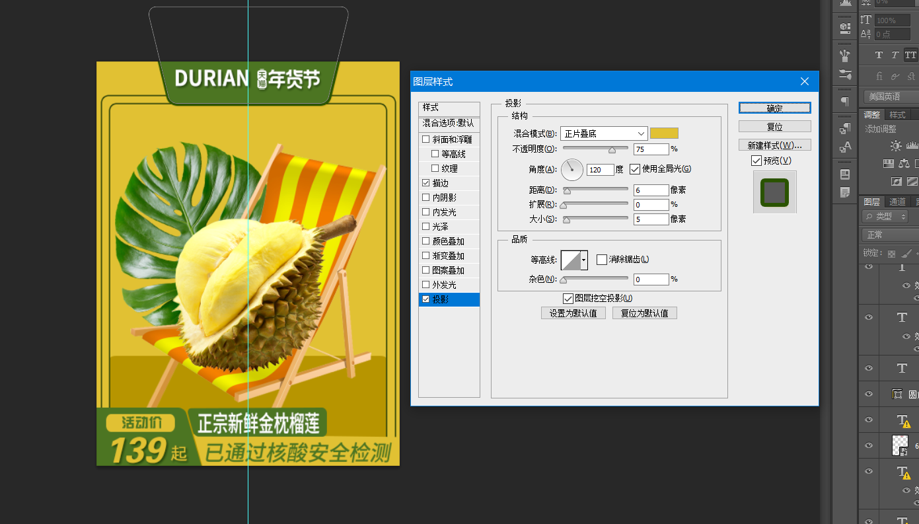Image resolution: width=919 pixels, height=524 pixels.
Task: Toggle All Caps (TT) in Character panel
Action: pyautogui.click(x=910, y=56)
